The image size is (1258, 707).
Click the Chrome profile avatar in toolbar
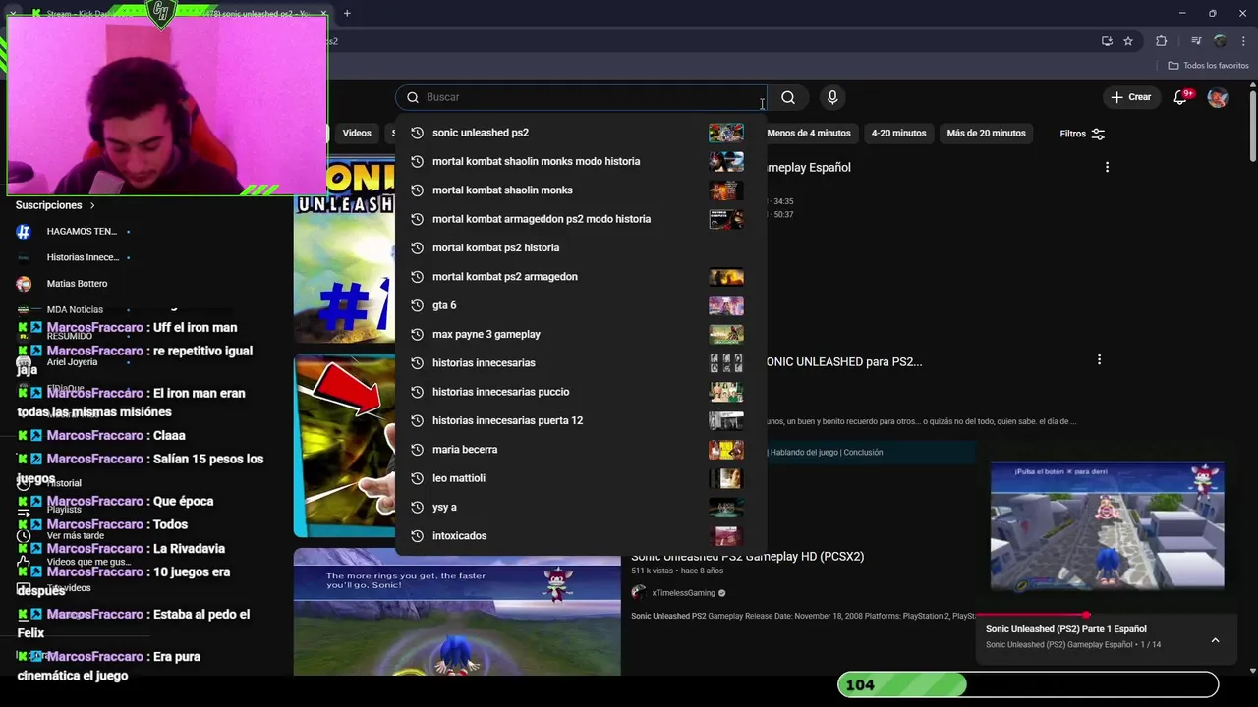point(1220,41)
